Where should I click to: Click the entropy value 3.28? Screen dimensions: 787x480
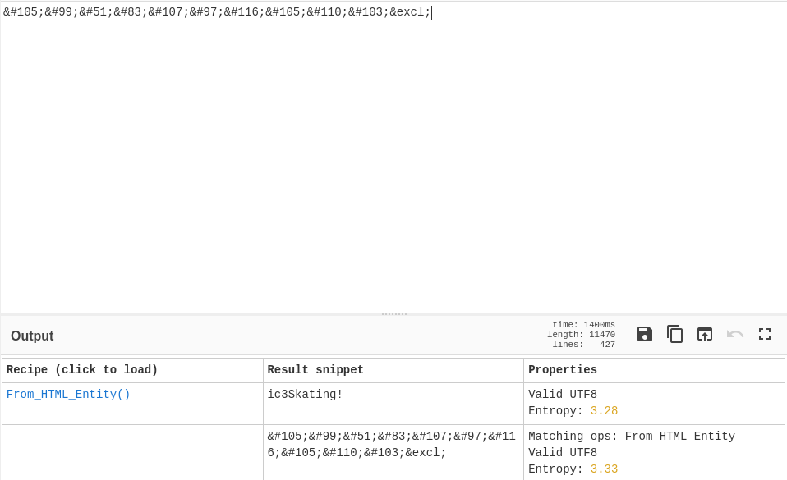point(604,411)
